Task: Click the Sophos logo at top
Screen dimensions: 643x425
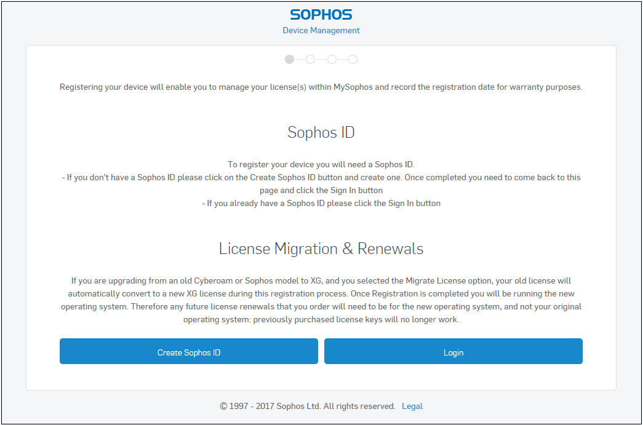Action: (x=321, y=15)
